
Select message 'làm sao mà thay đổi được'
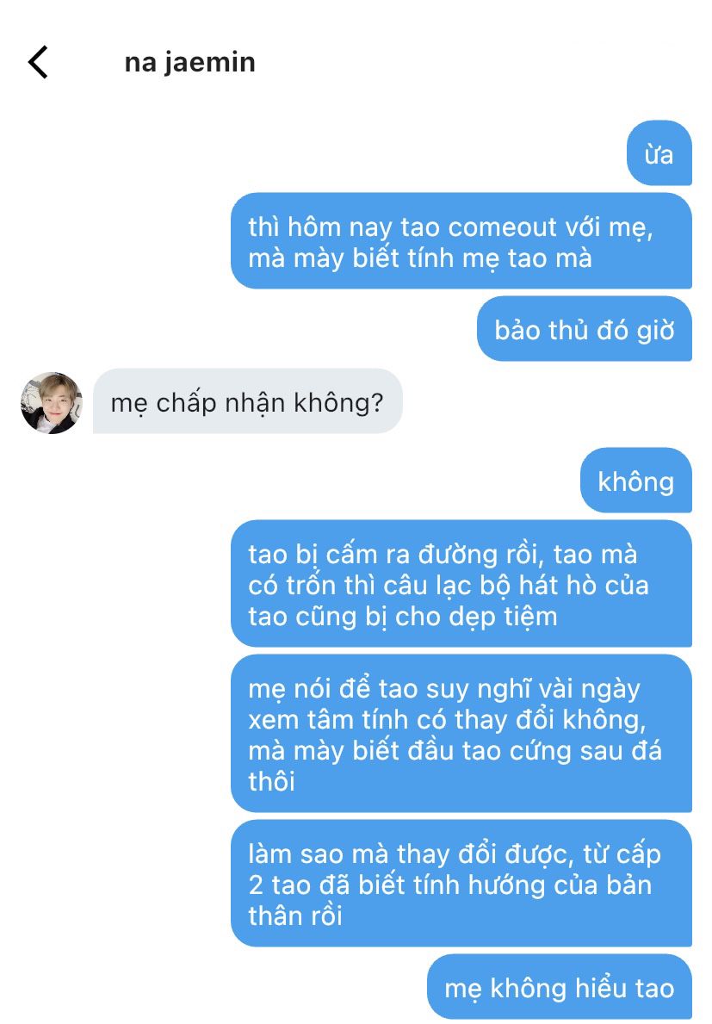tap(461, 884)
